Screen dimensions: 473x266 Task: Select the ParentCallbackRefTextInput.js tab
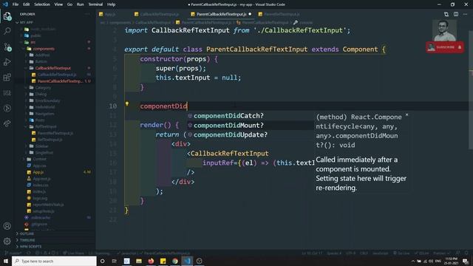[222, 14]
